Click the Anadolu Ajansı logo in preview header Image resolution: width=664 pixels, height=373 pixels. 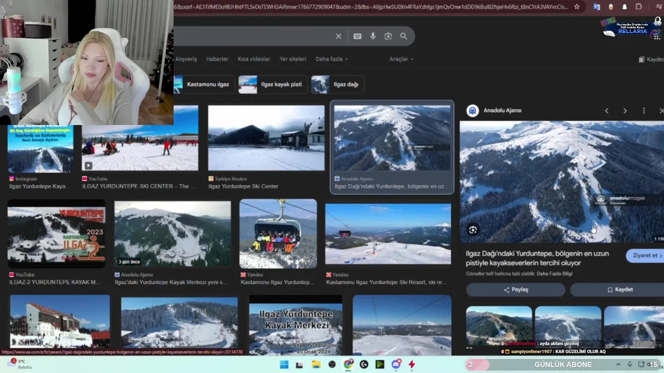[x=472, y=110]
